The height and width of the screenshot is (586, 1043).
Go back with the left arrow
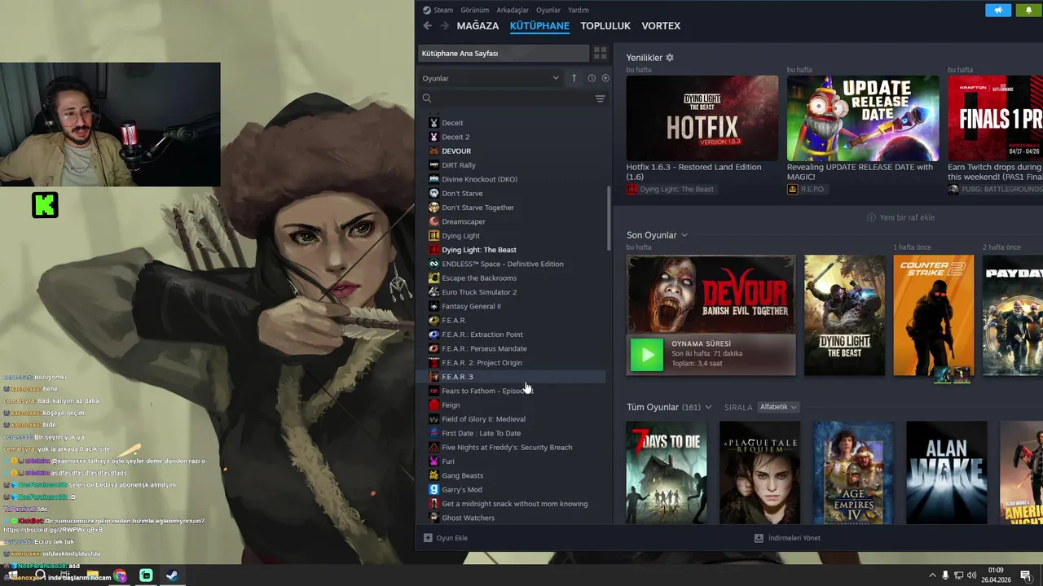428,26
